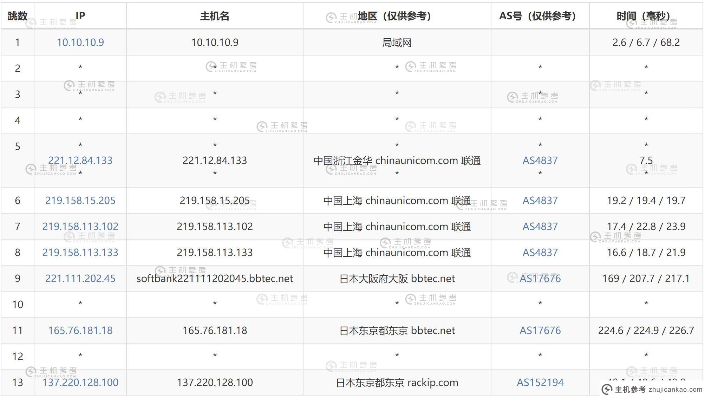
Task: Select hostname cell 219.158.113.133
Action: [x=215, y=253]
